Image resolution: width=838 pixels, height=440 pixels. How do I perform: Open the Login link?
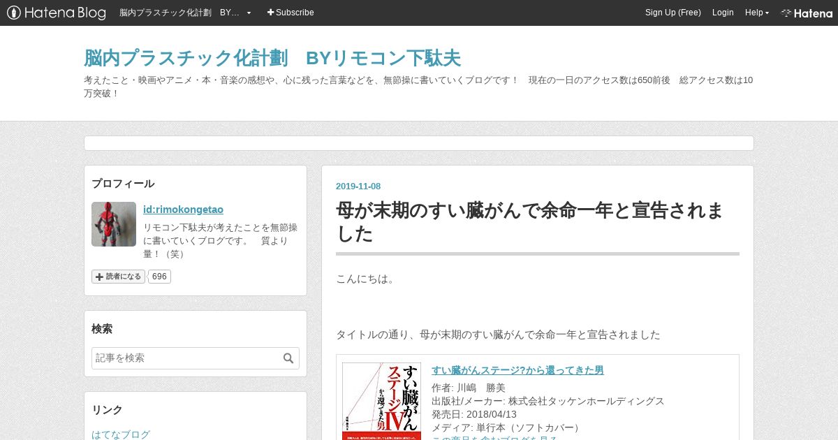click(723, 13)
